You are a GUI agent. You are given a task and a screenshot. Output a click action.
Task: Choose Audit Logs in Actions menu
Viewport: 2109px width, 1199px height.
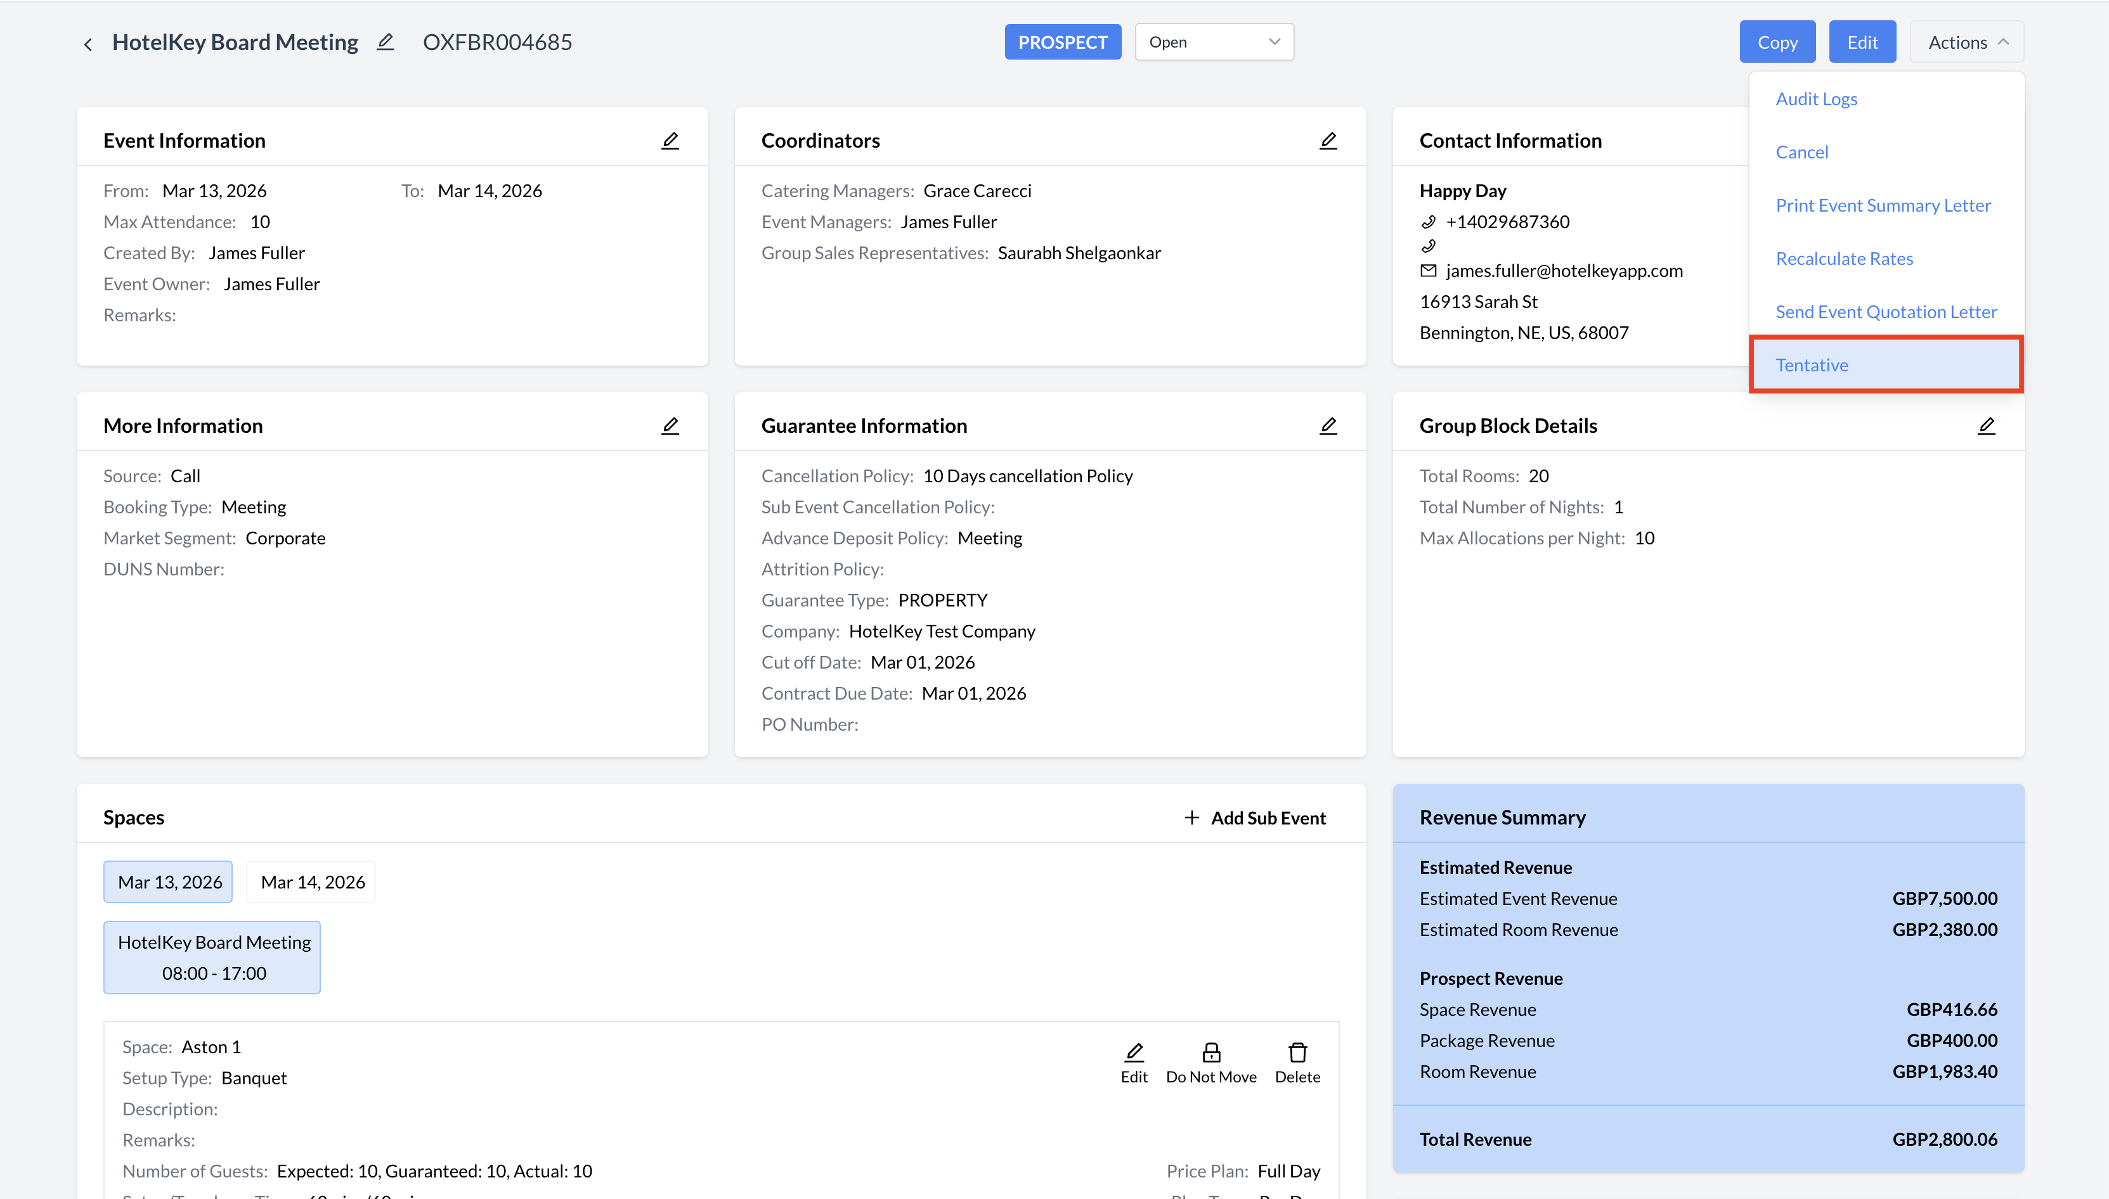[1815, 99]
